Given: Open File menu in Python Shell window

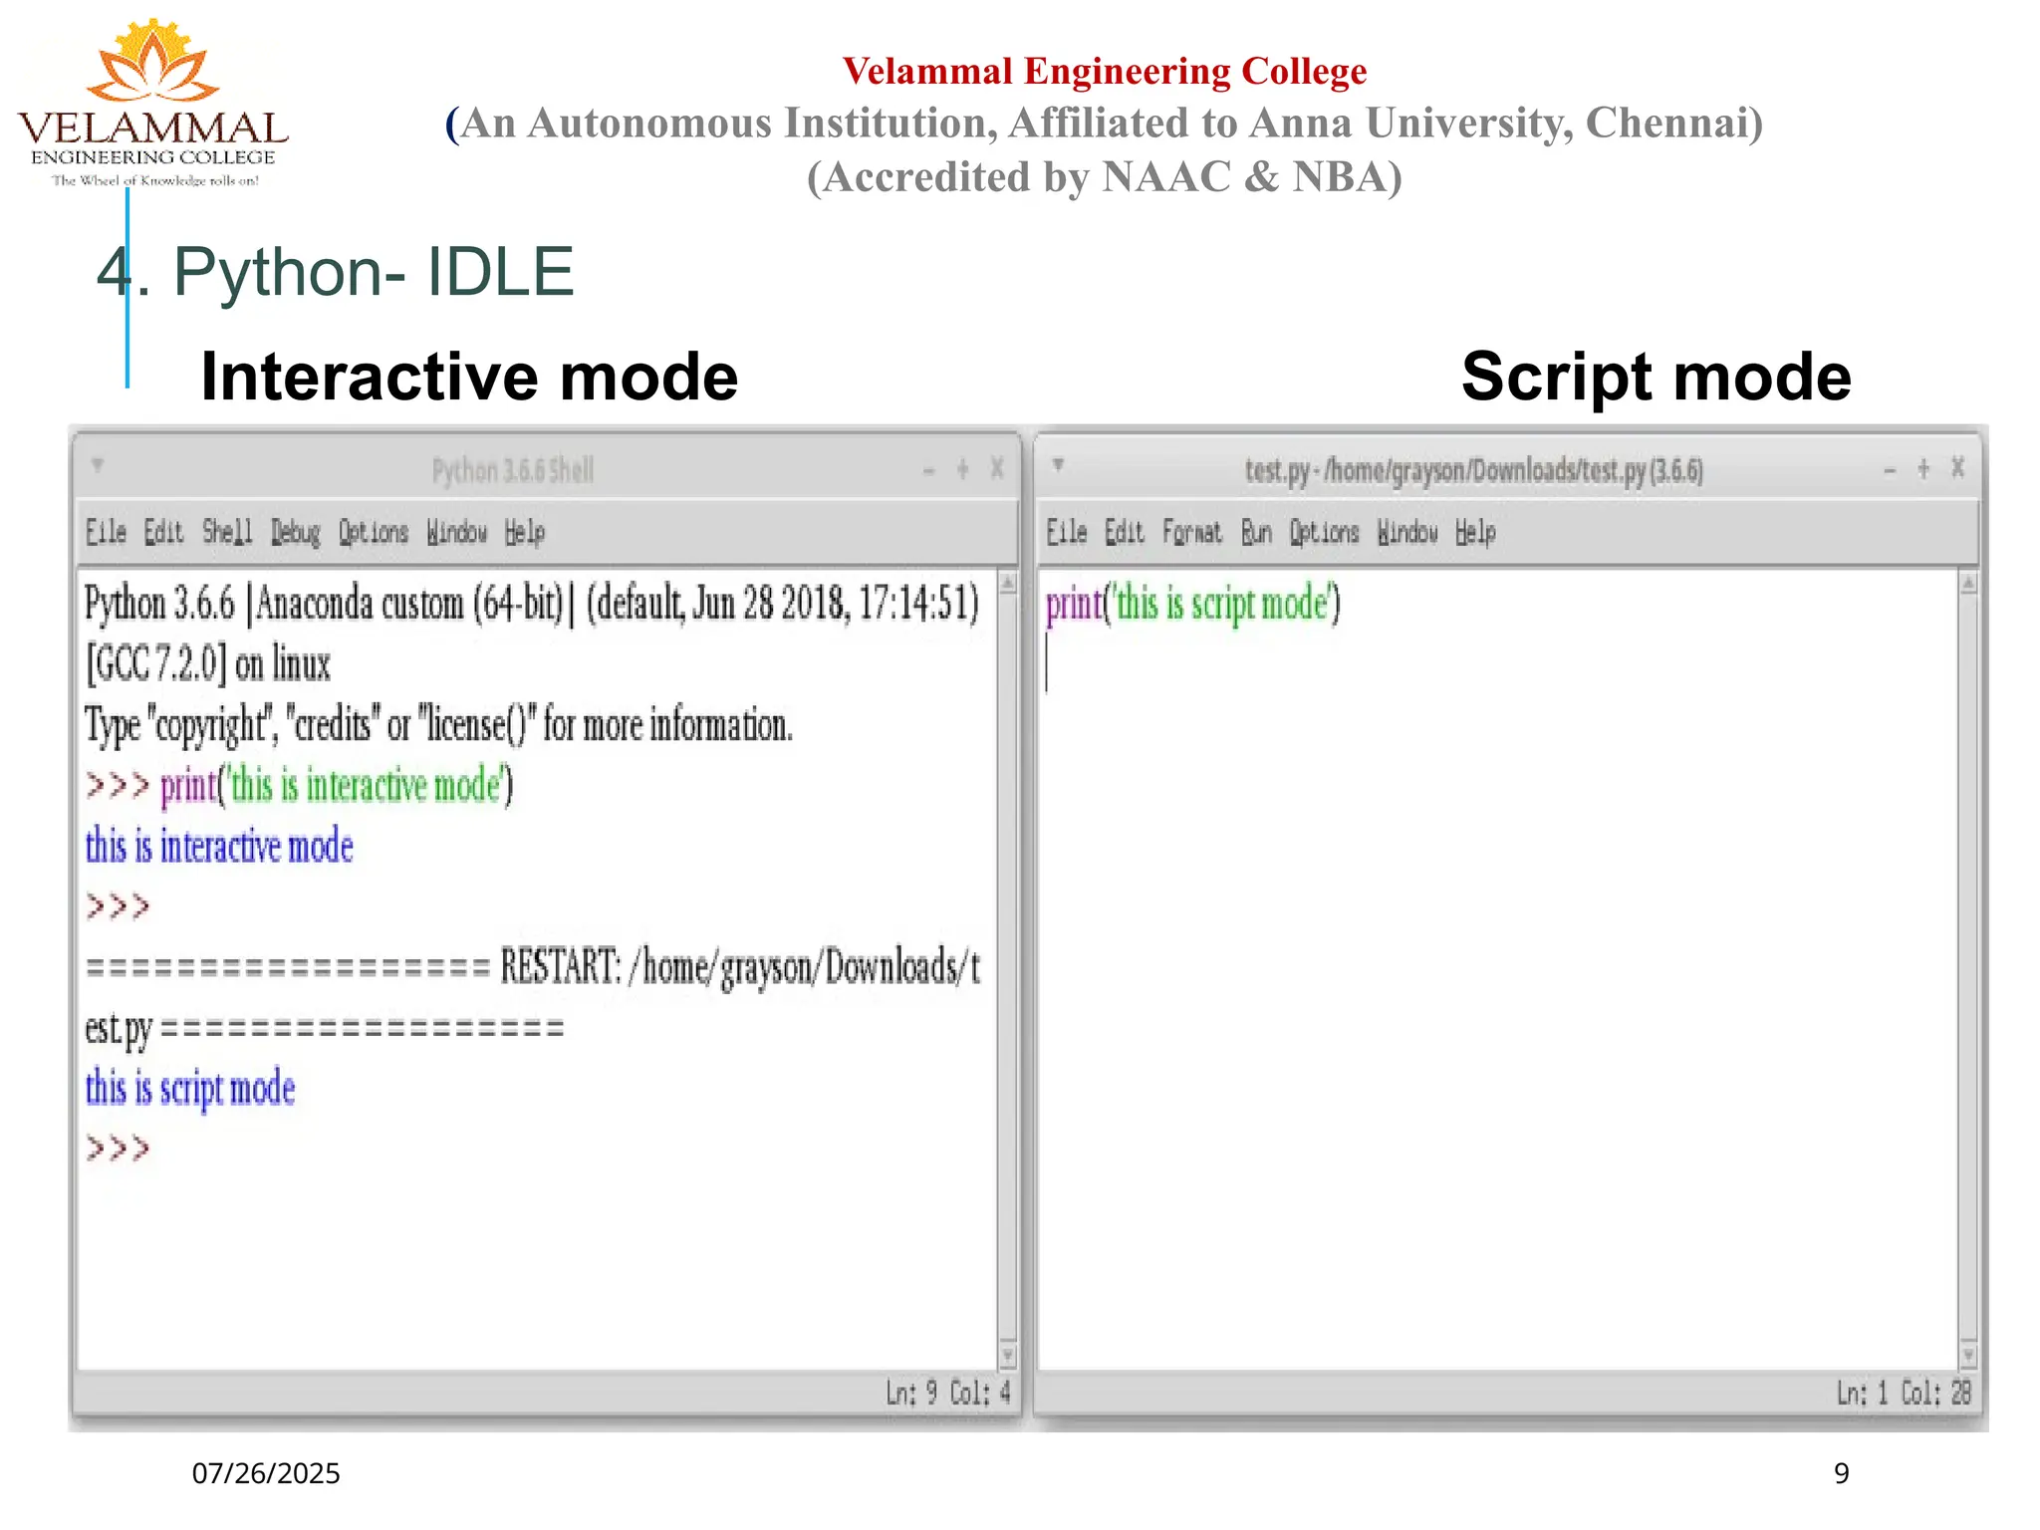Looking at the screenshot, I should [x=106, y=533].
